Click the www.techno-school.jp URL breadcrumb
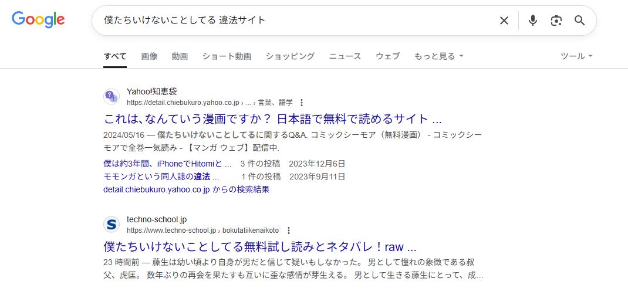The width and height of the screenshot is (628, 295). (202, 230)
